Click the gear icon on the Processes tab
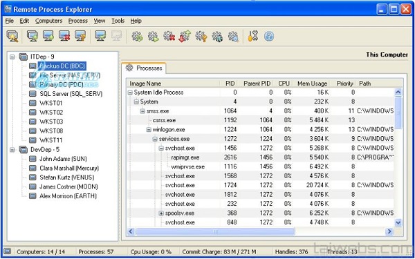The width and height of the screenshot is (415, 259). pyautogui.click(x=129, y=68)
